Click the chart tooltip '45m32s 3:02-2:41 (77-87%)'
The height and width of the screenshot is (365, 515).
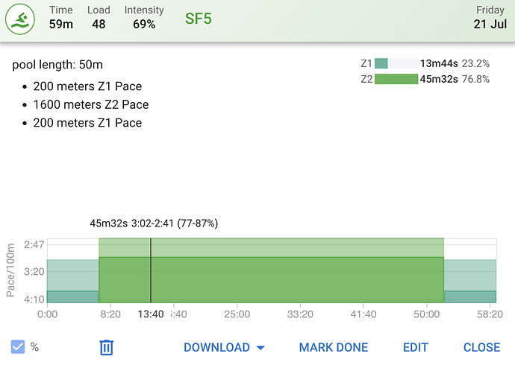click(154, 223)
